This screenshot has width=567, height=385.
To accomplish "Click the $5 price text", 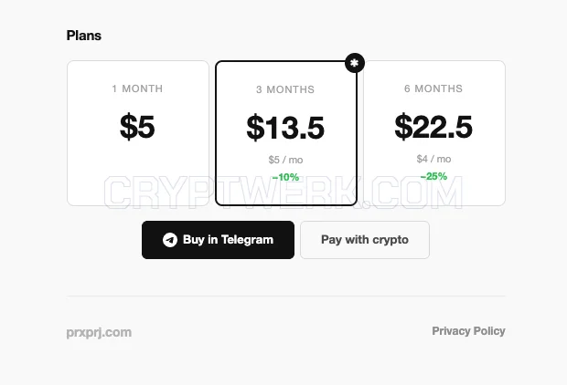I will pos(137,126).
